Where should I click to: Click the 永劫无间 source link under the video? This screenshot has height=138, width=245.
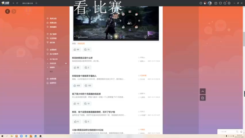click(x=81, y=44)
